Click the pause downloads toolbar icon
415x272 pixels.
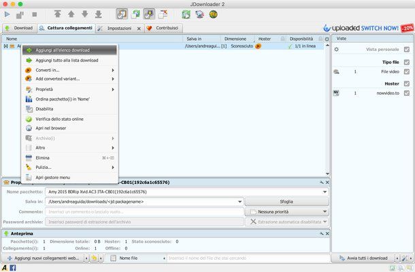click(20, 15)
